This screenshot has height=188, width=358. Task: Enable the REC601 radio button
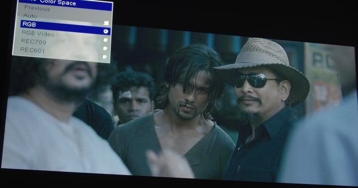104,56
